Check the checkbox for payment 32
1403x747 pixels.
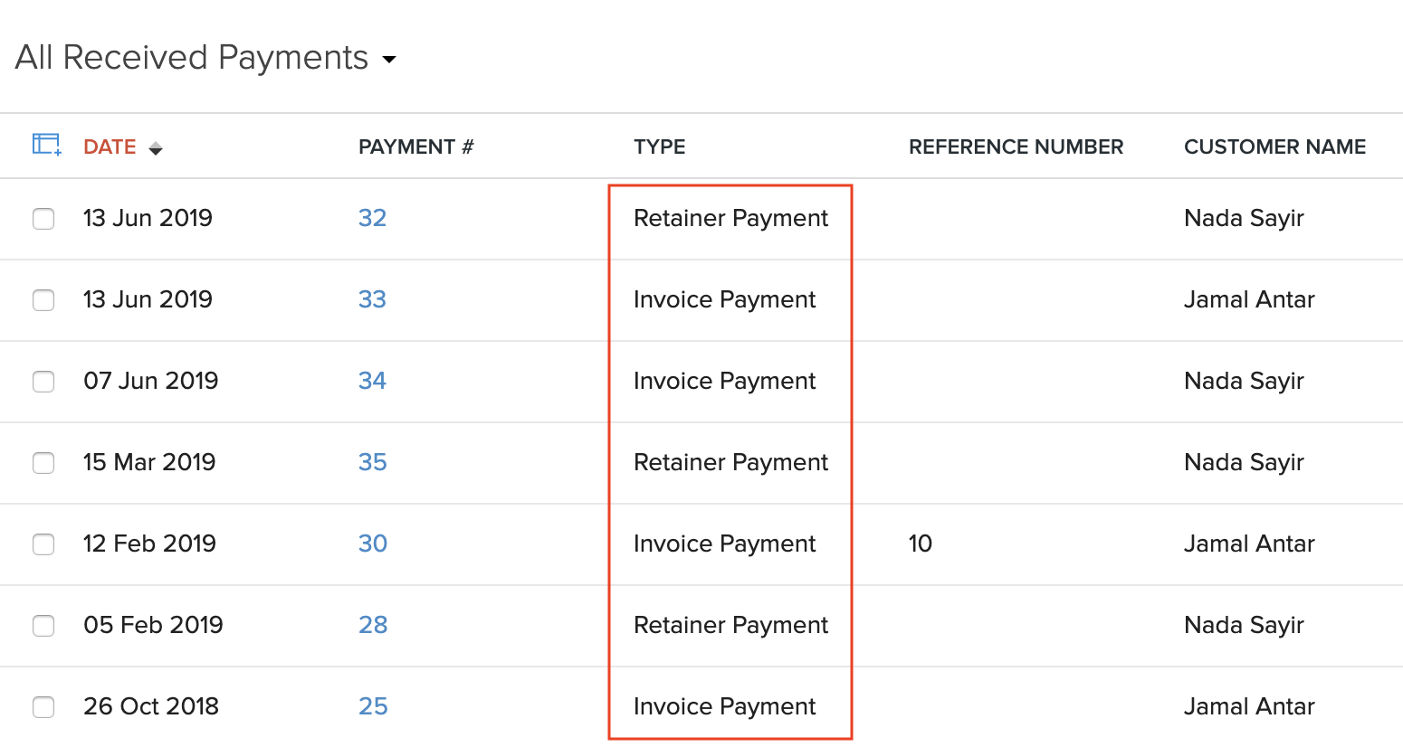point(43,218)
